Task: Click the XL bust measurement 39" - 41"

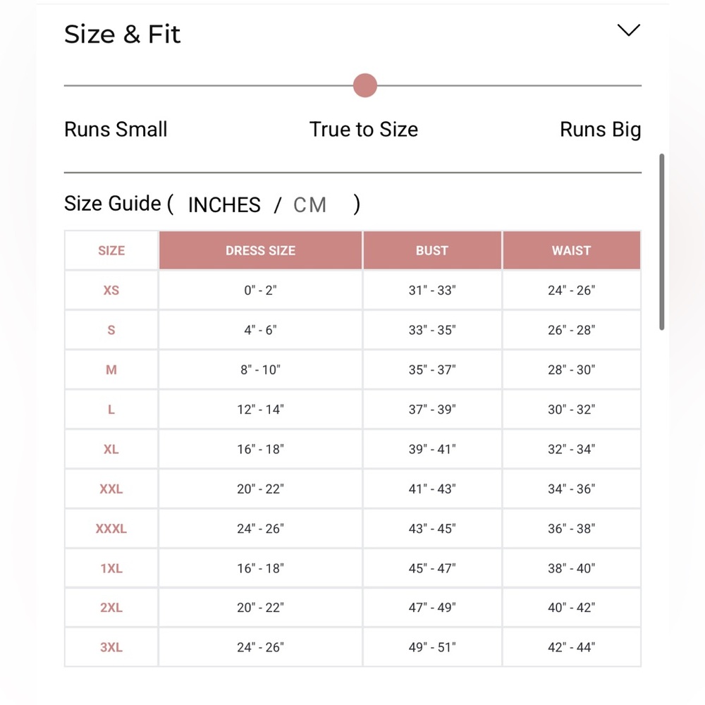Action: (432, 449)
